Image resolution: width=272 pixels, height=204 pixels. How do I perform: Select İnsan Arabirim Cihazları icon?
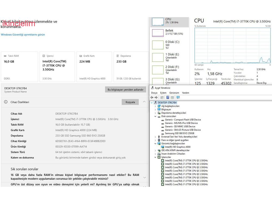tap(159, 154)
